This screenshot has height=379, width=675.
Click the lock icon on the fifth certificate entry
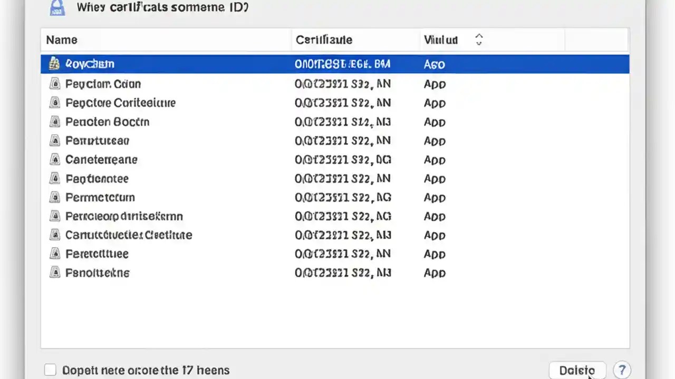pos(55,141)
